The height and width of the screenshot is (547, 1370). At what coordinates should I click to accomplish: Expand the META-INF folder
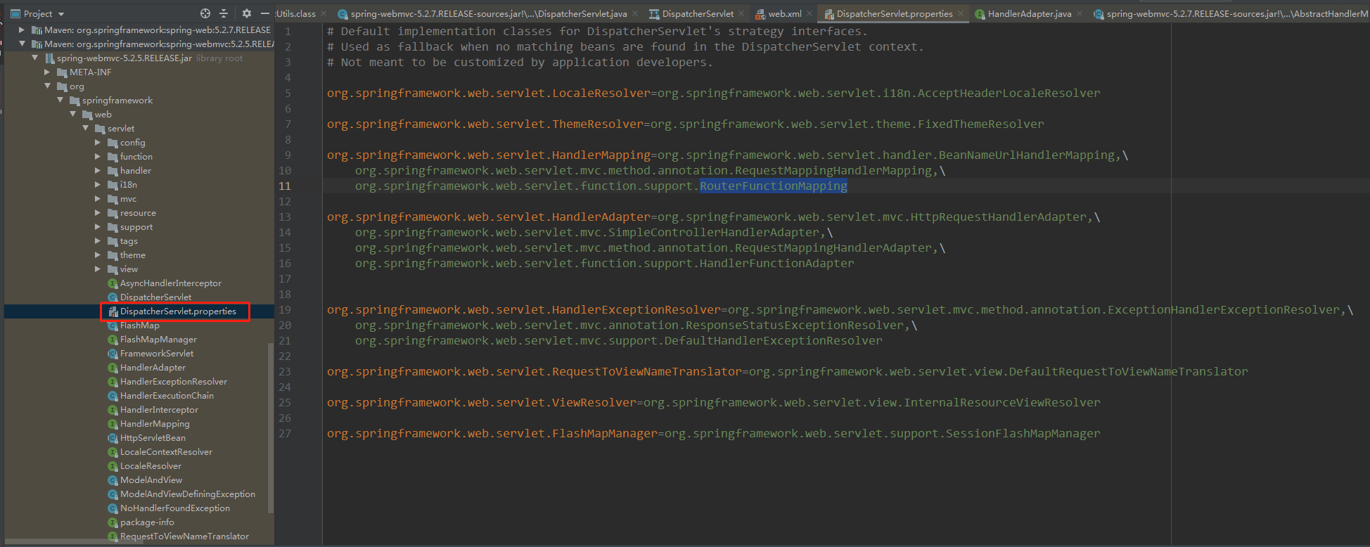pyautogui.click(x=47, y=72)
